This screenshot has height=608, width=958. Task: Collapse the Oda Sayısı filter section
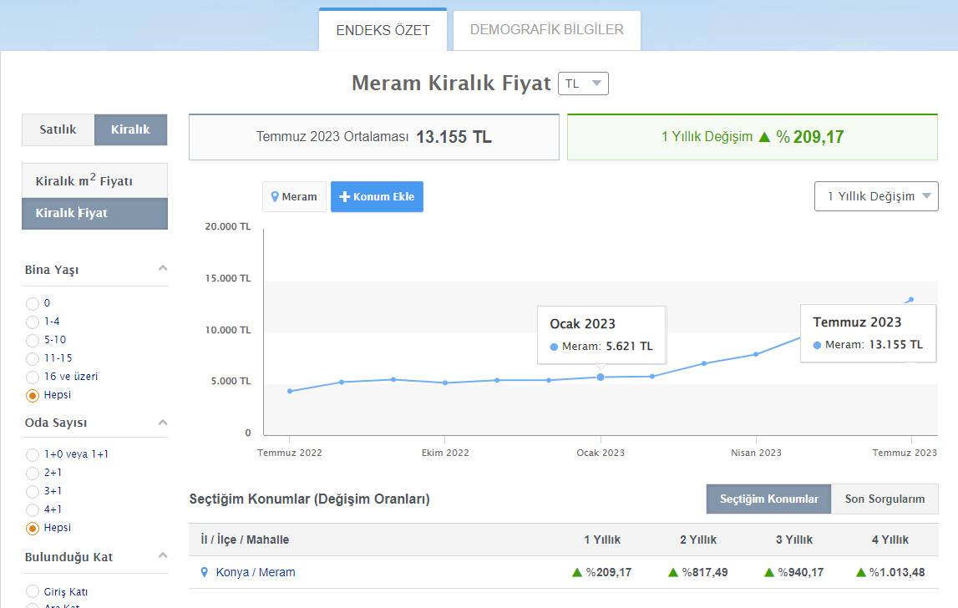[x=163, y=423]
